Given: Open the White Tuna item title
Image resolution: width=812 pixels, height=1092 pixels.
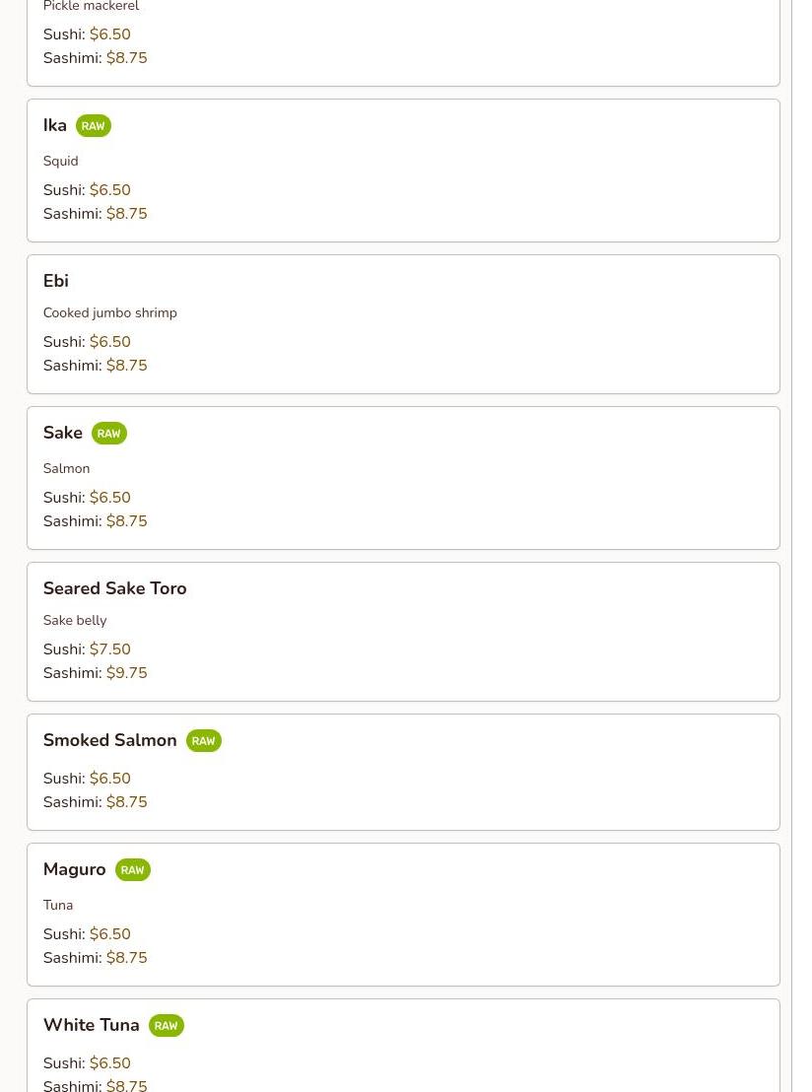Looking at the screenshot, I should pos(91,1026).
